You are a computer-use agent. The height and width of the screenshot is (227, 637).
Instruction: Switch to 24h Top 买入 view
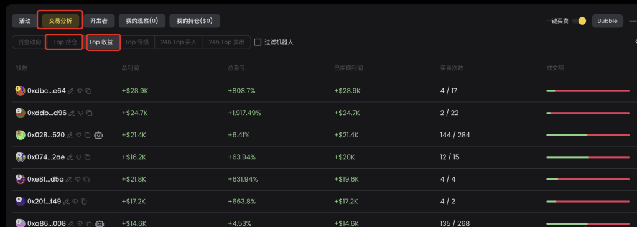pos(179,42)
